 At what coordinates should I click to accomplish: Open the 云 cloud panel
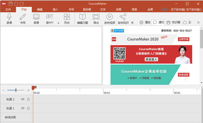tap(187, 22)
